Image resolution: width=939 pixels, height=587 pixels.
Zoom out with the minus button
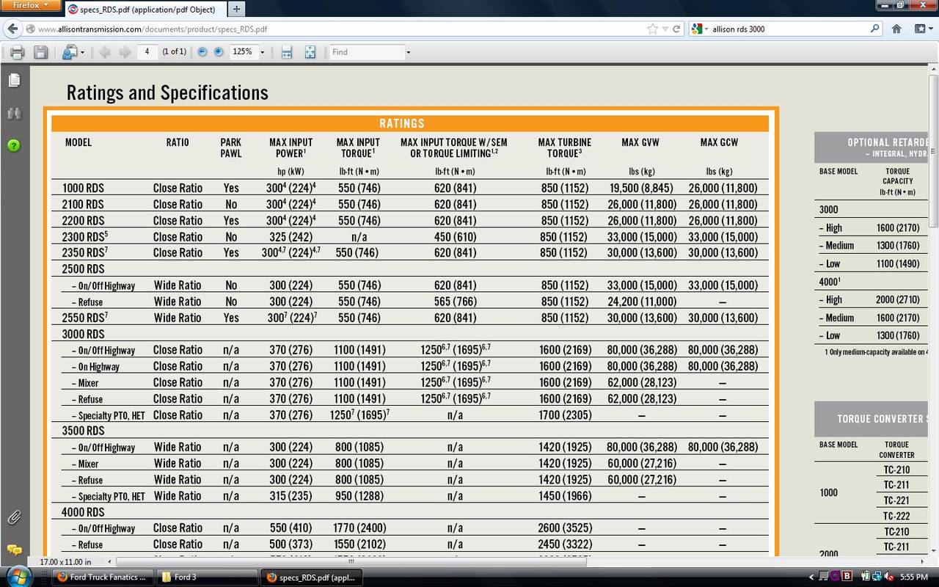coord(202,52)
